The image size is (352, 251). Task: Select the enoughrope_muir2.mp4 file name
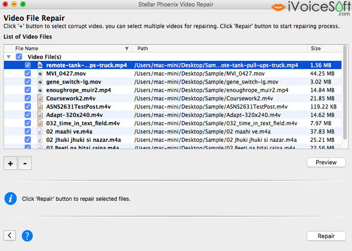tap(79, 90)
